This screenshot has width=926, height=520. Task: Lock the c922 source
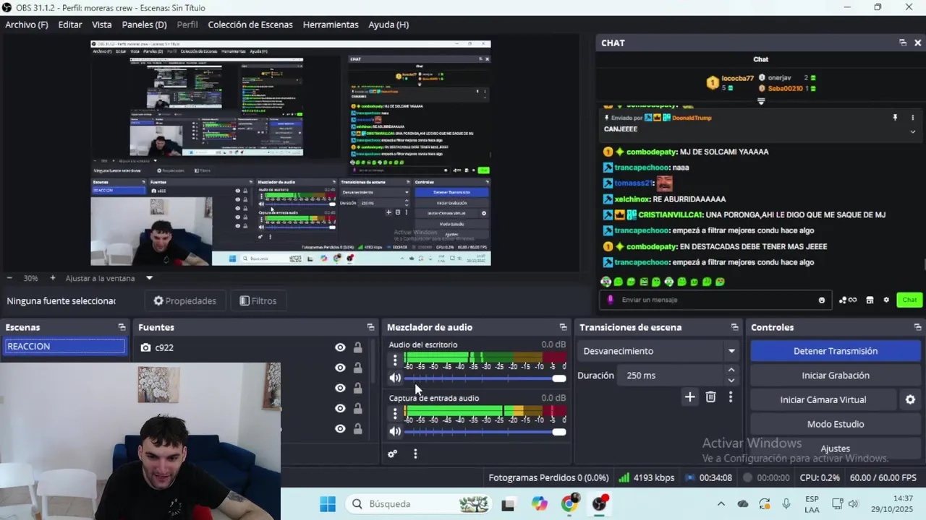[357, 347]
